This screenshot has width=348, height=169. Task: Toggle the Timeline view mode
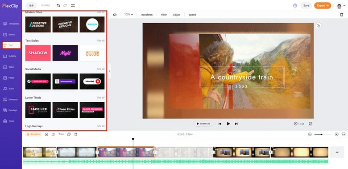click(x=34, y=134)
